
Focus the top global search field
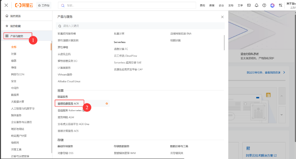point(127,5)
